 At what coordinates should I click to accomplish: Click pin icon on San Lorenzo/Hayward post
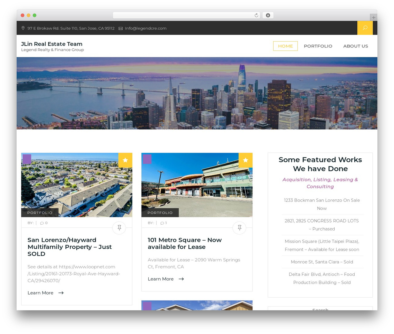(119, 228)
